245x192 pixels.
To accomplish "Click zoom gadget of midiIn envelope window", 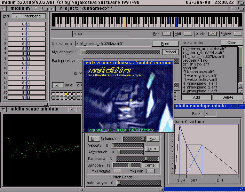I will tap(233, 106).
